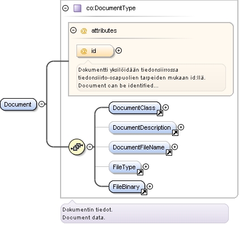This screenshot has height=225, width=239.
Task: Select the id attribute box
Action: coord(95,51)
